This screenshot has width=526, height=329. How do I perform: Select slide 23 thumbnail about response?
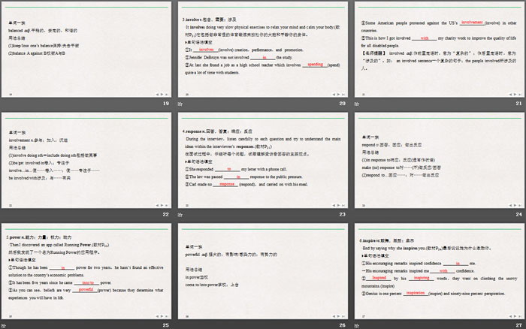click(x=263, y=160)
